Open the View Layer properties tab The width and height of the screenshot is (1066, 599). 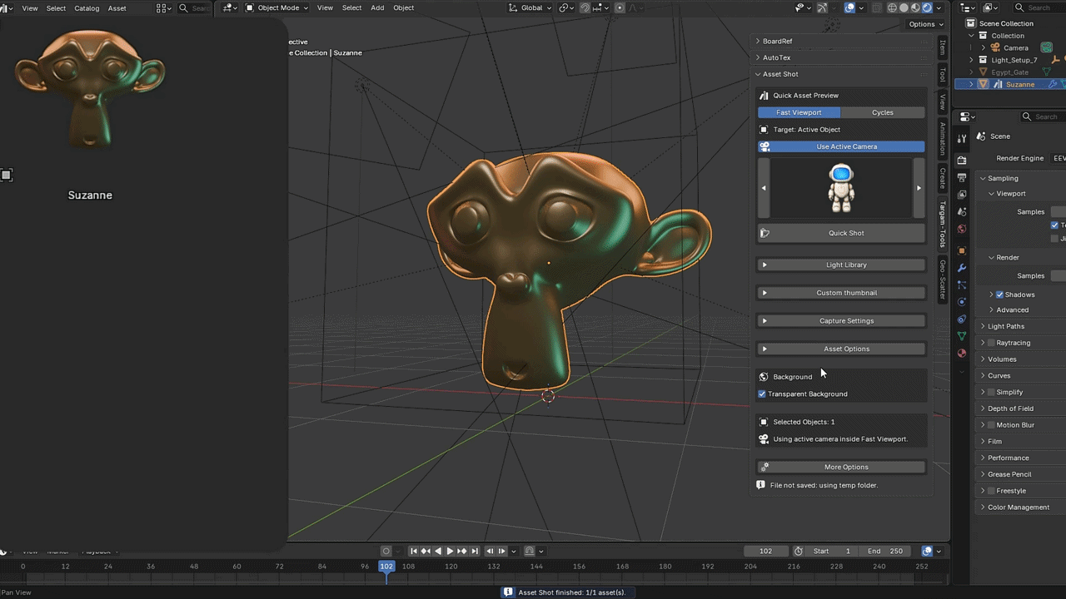pos(962,195)
